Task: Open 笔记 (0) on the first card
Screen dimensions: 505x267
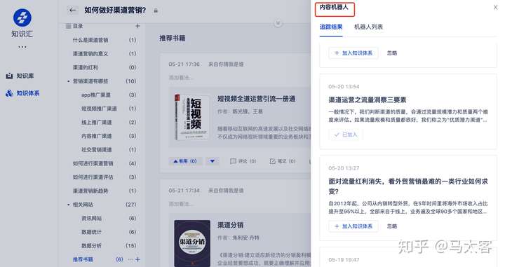Action: tap(283, 161)
